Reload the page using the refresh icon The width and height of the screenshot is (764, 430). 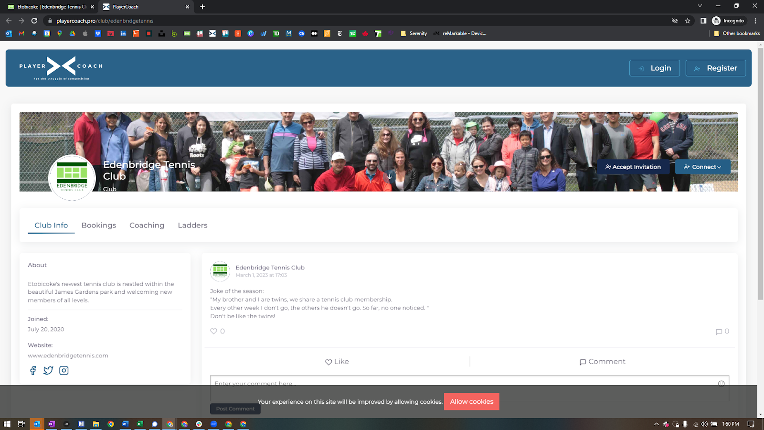pyautogui.click(x=34, y=21)
